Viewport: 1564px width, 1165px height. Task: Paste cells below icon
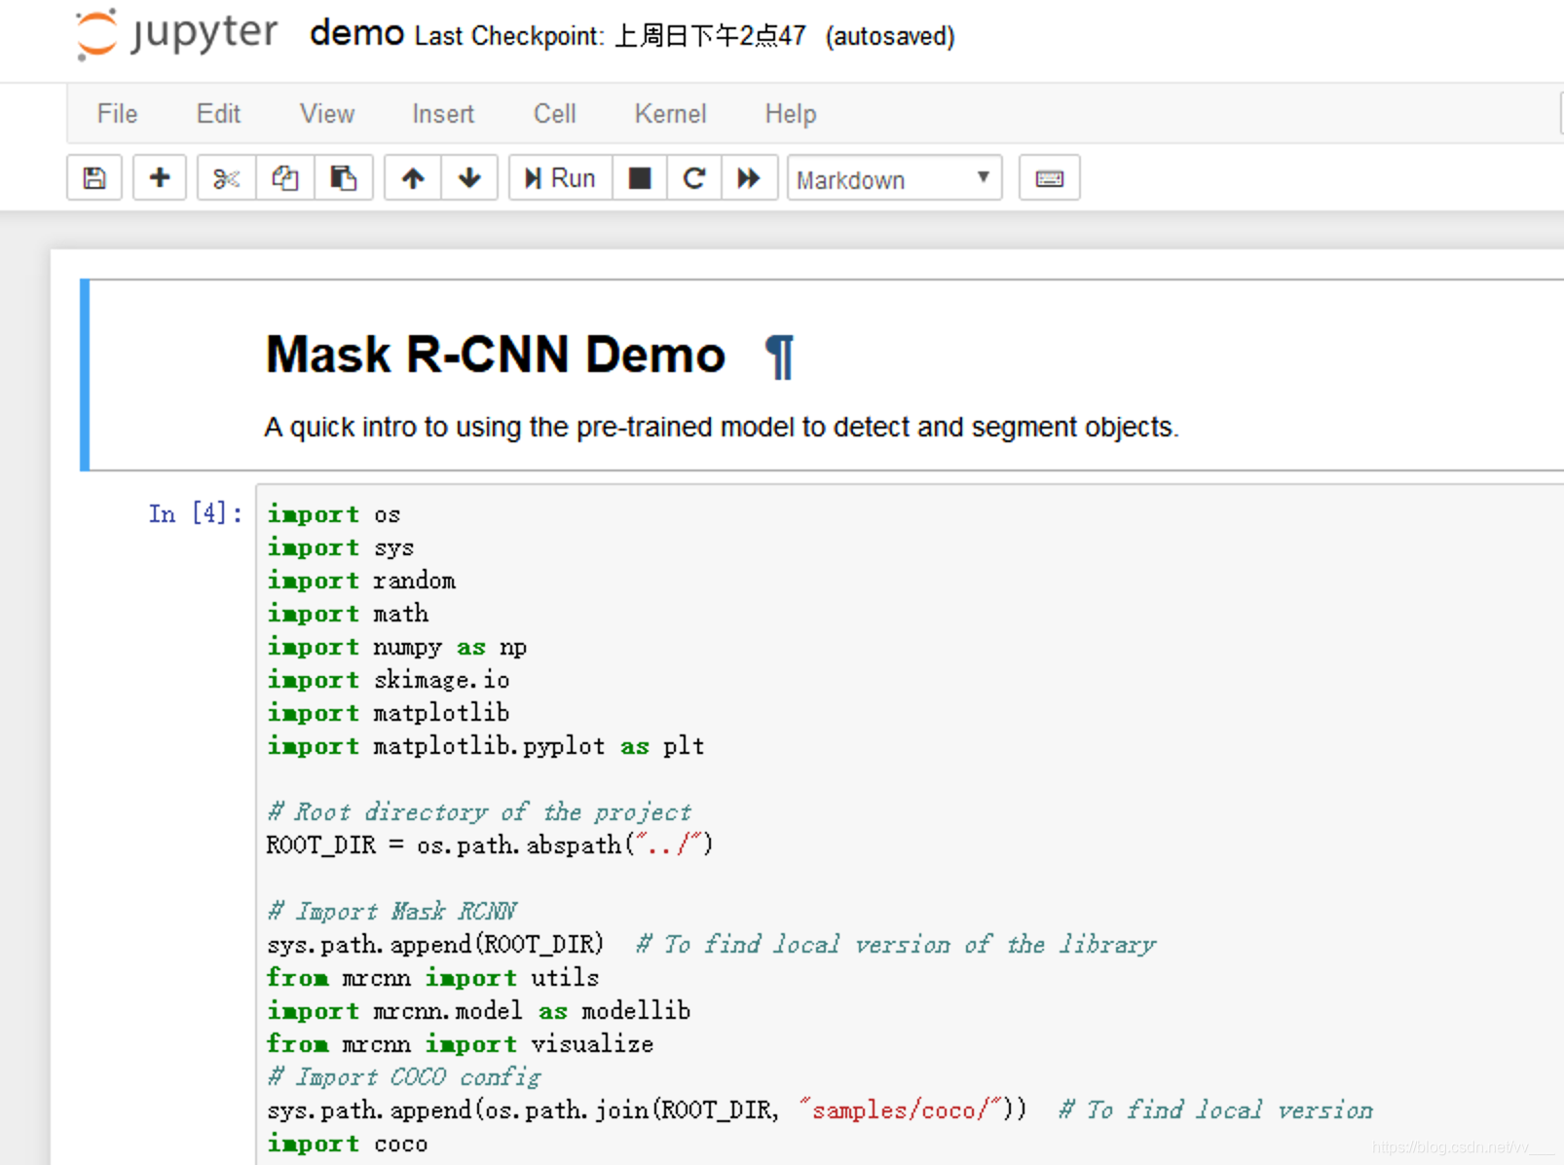pyautogui.click(x=343, y=178)
